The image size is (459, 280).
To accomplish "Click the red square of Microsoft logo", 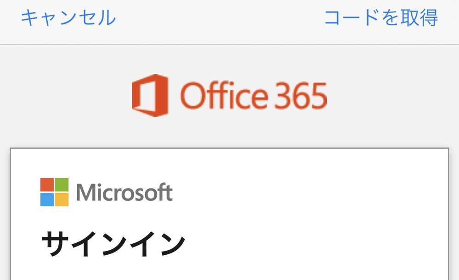I will (47, 185).
